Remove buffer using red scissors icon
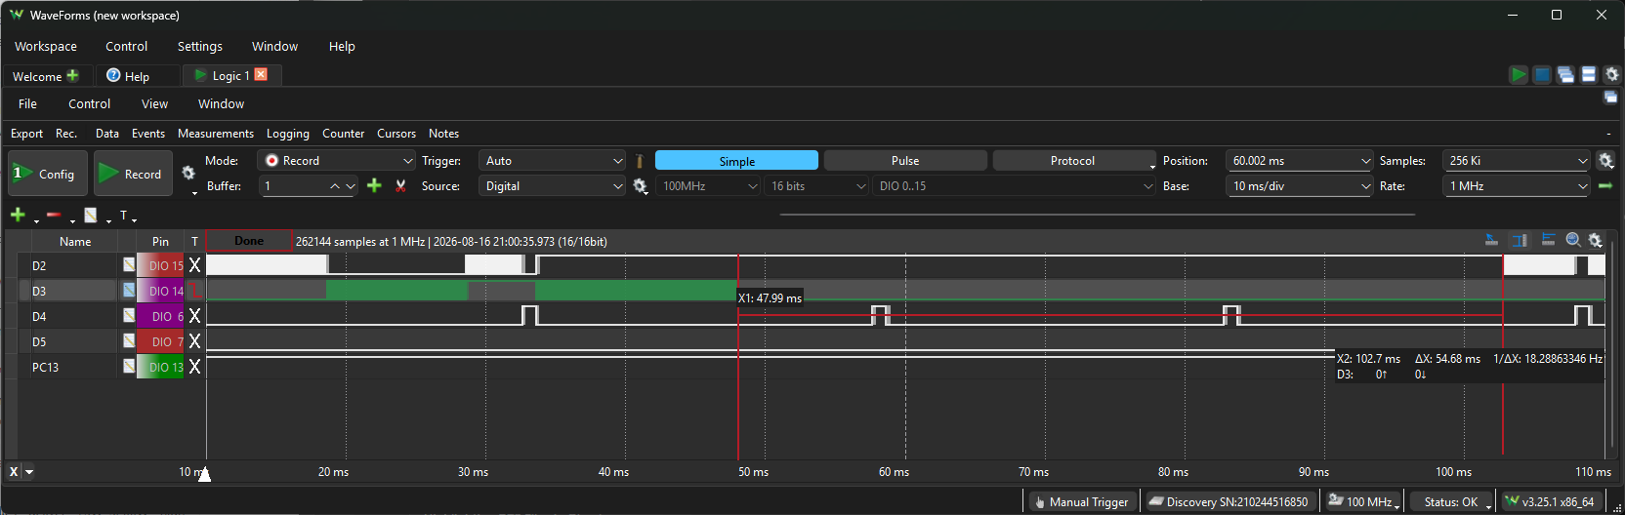The width and height of the screenshot is (1625, 515). tap(400, 185)
